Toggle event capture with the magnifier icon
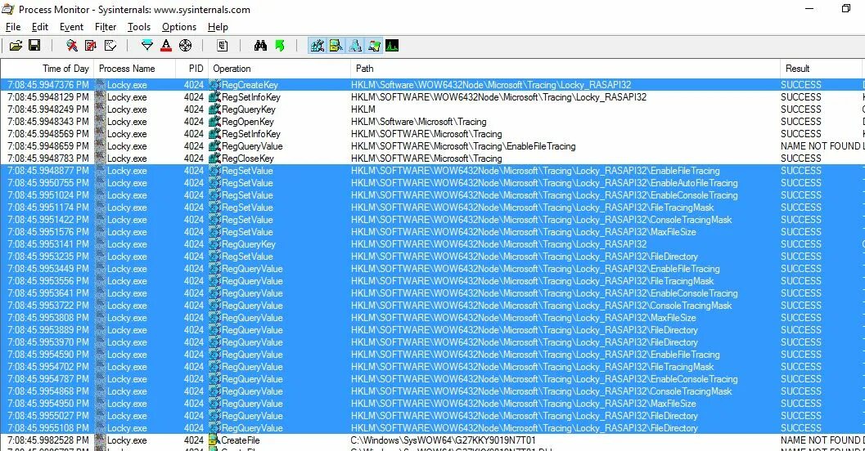This screenshot has width=865, height=451. 72,46
